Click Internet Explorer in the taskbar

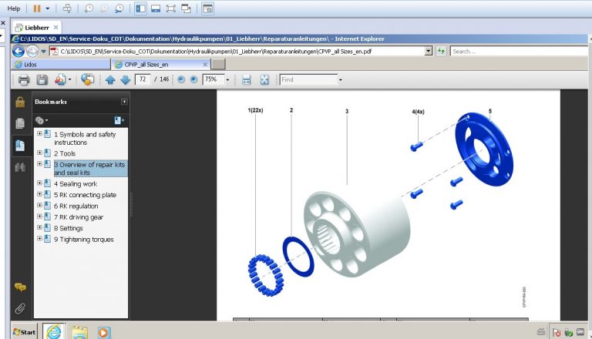coord(54,332)
